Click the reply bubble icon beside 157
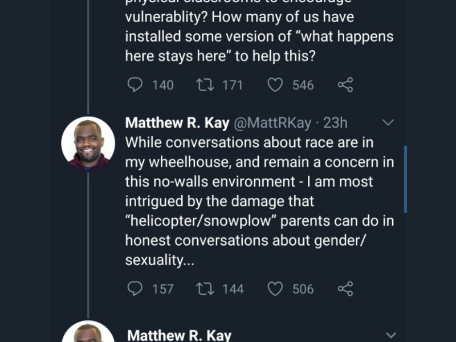Viewport: 456px width, 342px height. tap(135, 288)
